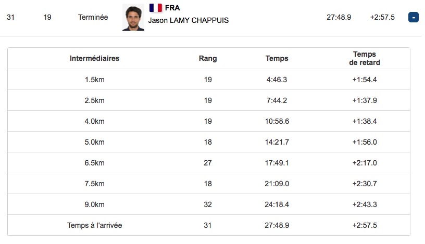425x244 pixels.
Task: Click the Terminée status text
Action: pyautogui.click(x=93, y=17)
